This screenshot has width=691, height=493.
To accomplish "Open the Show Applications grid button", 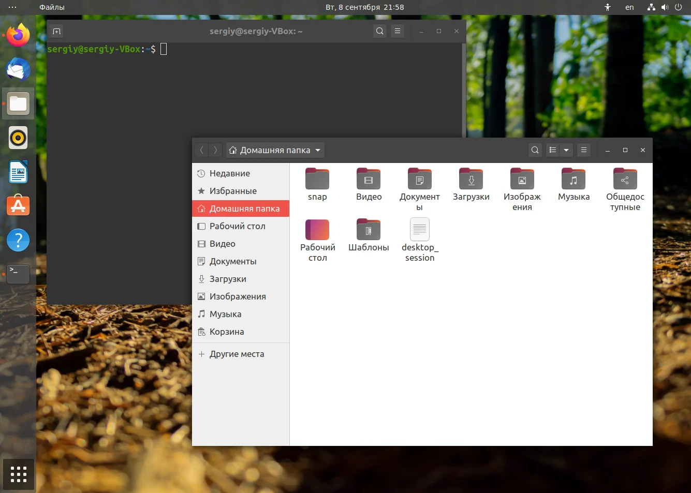I will pyautogui.click(x=19, y=474).
